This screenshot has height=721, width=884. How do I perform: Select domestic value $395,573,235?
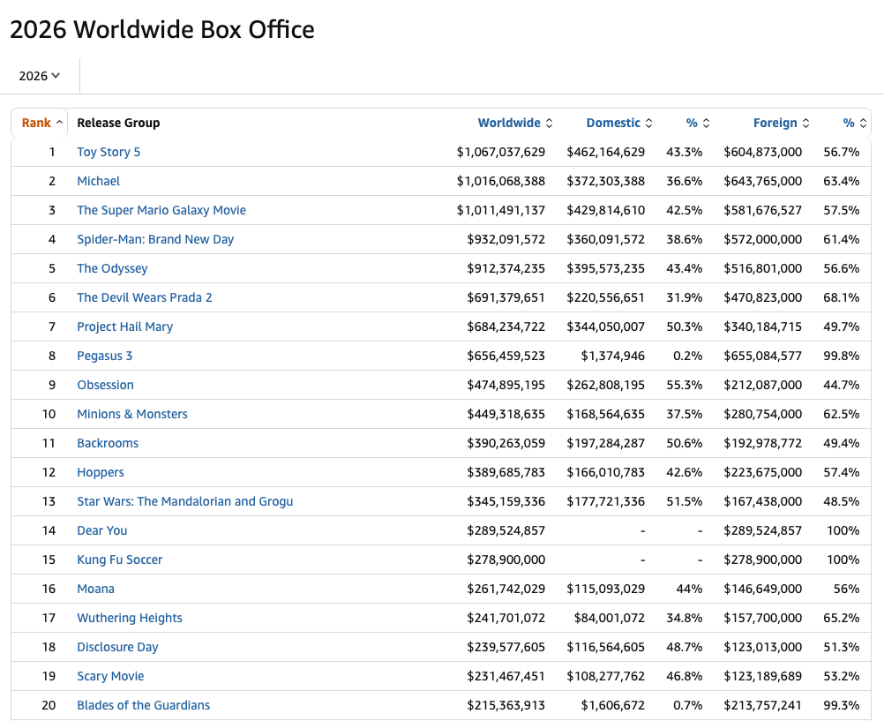coord(605,268)
